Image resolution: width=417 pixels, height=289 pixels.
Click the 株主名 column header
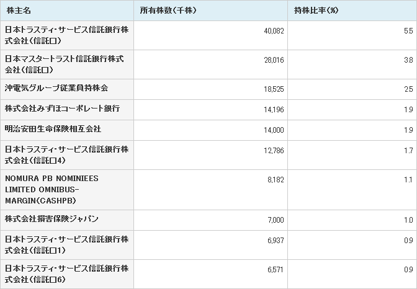tap(67, 11)
